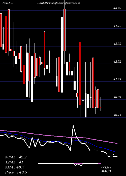Screen dimensions: 126x176
Task: Click the 44.12 price axis label
Action: point(117,26)
